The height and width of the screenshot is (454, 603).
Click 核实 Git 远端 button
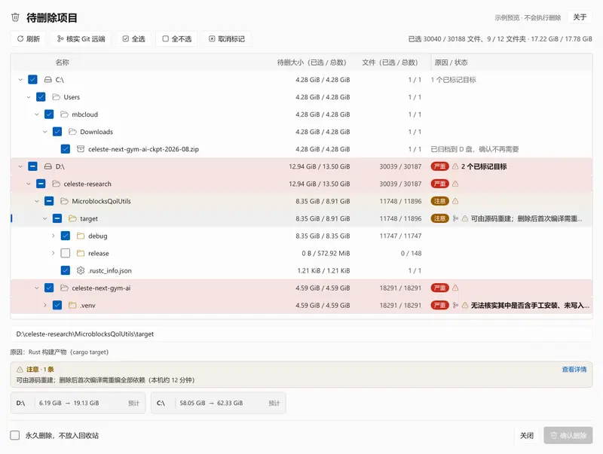(81, 39)
